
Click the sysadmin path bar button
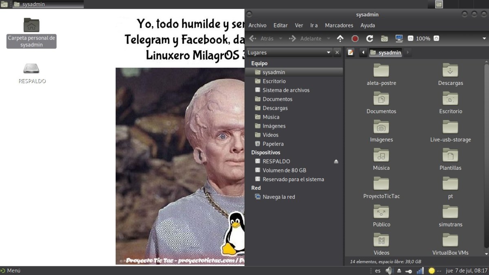click(x=385, y=52)
